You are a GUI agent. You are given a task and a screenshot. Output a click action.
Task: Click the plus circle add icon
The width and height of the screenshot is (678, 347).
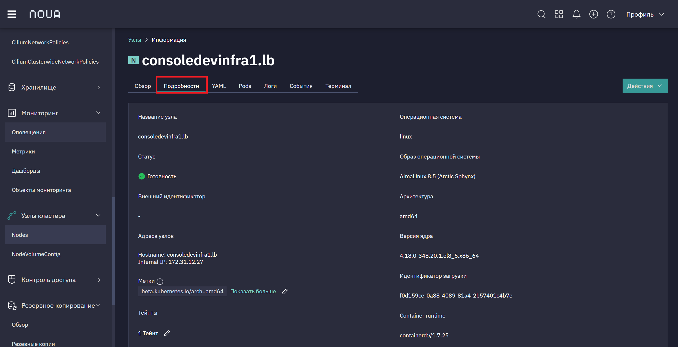[594, 14]
